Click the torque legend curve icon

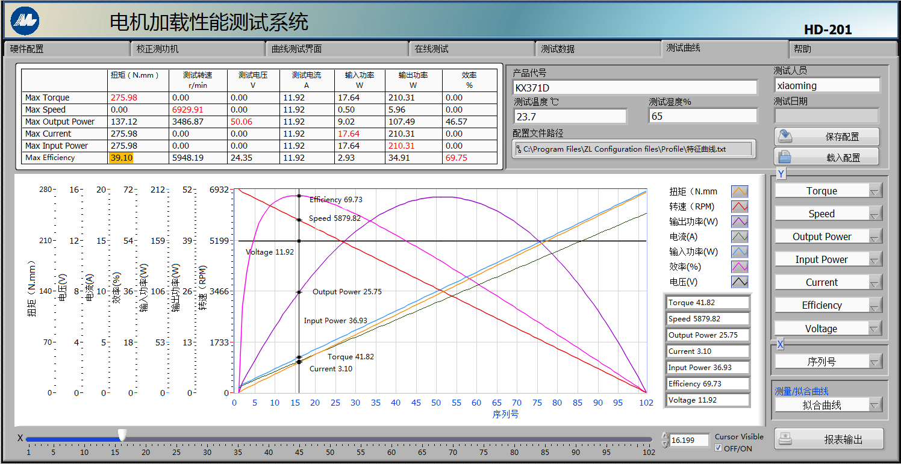tap(739, 191)
